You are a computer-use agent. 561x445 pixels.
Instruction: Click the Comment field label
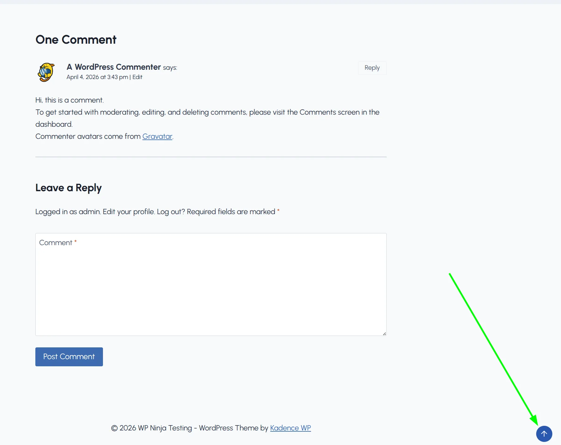56,242
